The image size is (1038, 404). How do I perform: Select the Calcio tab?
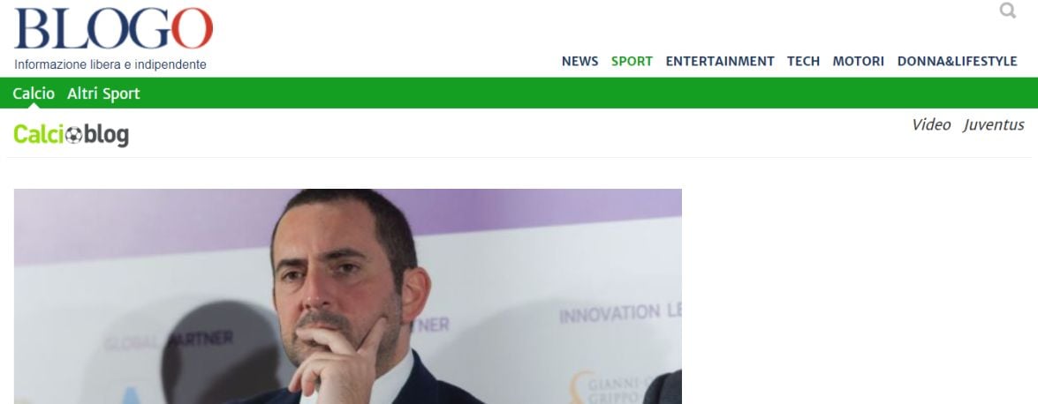coord(34,94)
